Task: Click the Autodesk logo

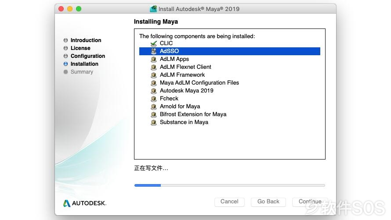Action: 85,203
